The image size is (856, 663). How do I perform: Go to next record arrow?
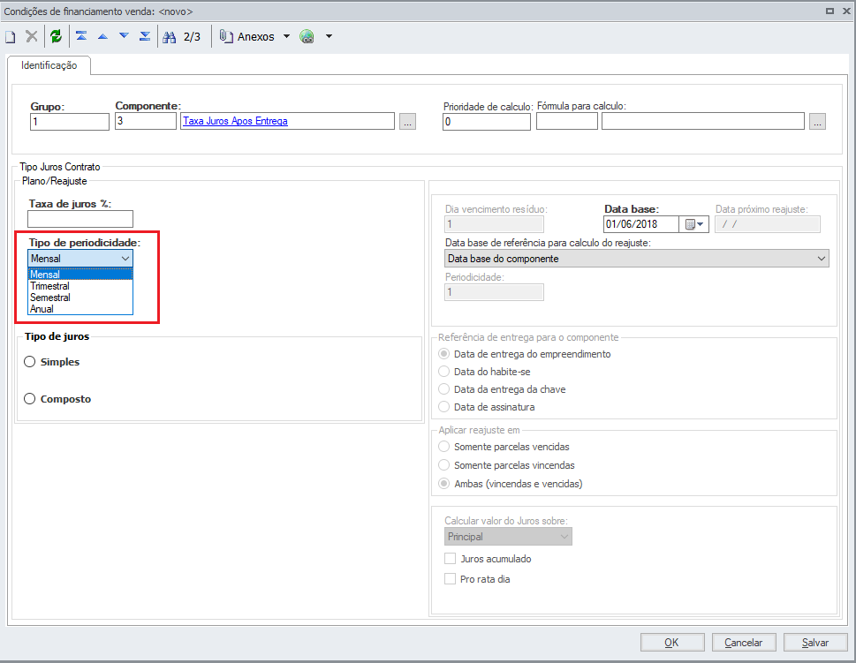tap(124, 36)
